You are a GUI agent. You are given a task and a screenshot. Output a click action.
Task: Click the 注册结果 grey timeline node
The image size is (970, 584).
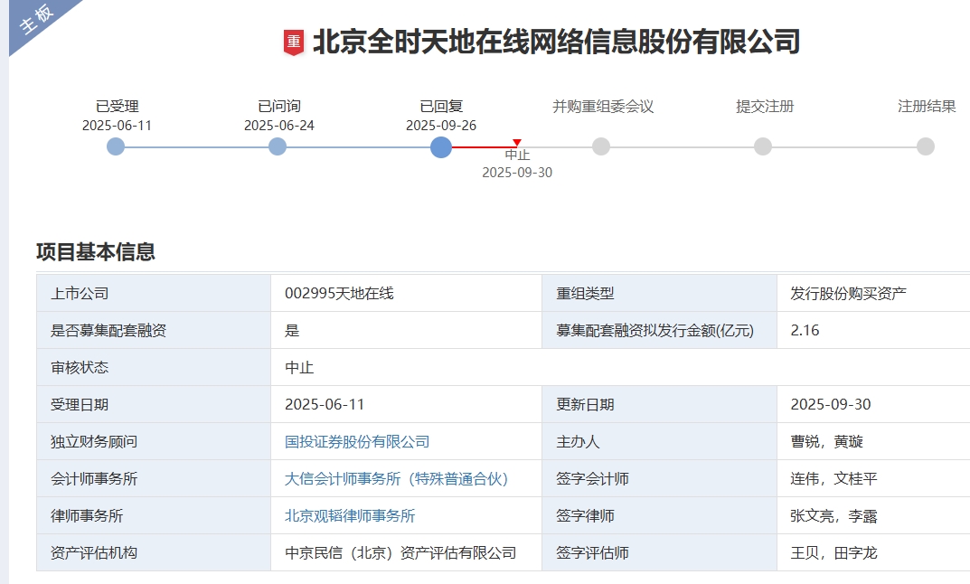pyautogui.click(x=926, y=146)
